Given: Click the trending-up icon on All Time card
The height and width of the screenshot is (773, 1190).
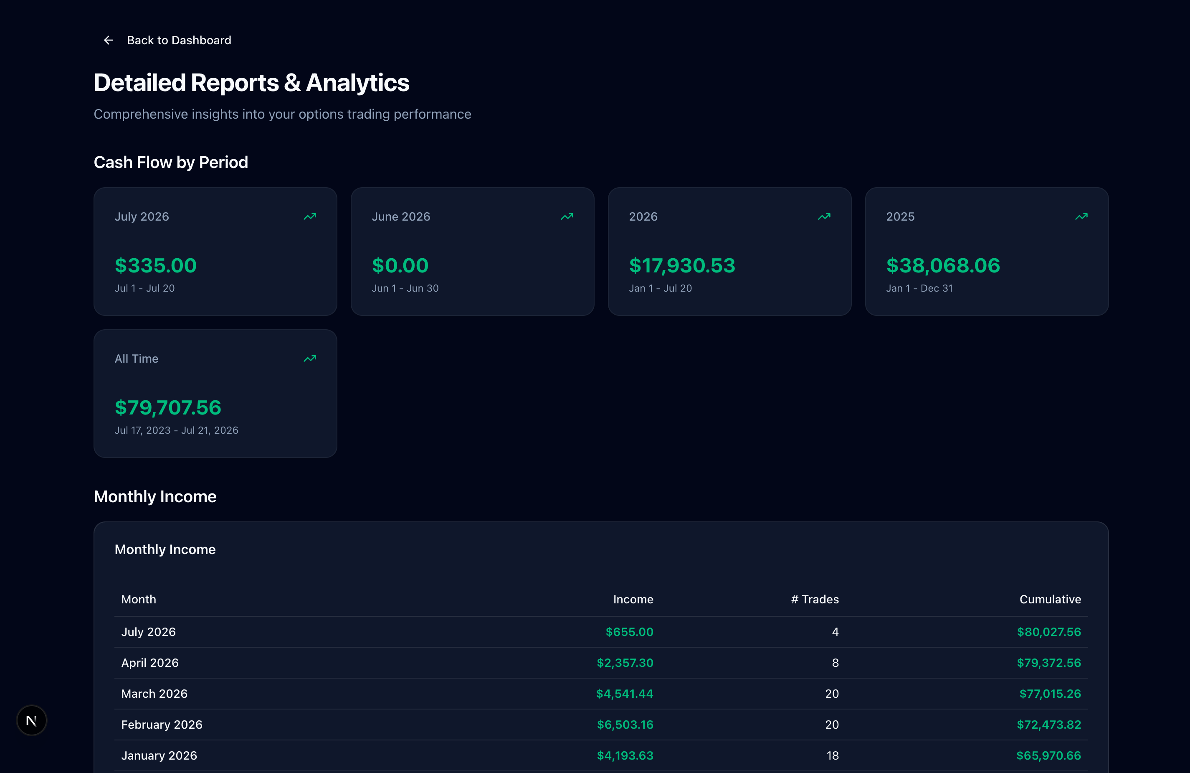Looking at the screenshot, I should pyautogui.click(x=310, y=359).
